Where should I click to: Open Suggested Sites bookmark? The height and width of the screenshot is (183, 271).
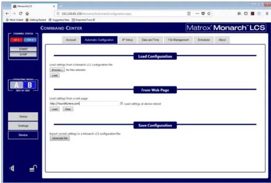(59, 20)
